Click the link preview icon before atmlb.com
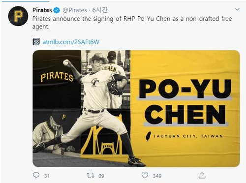The width and height of the screenshot is (246, 183). [x=36, y=42]
